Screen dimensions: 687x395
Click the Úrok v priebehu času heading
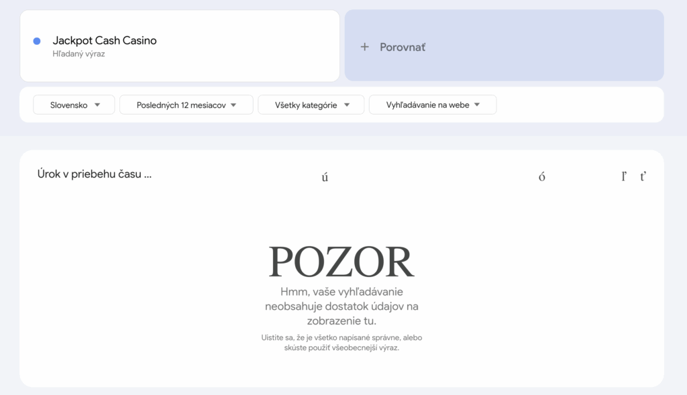tap(94, 174)
